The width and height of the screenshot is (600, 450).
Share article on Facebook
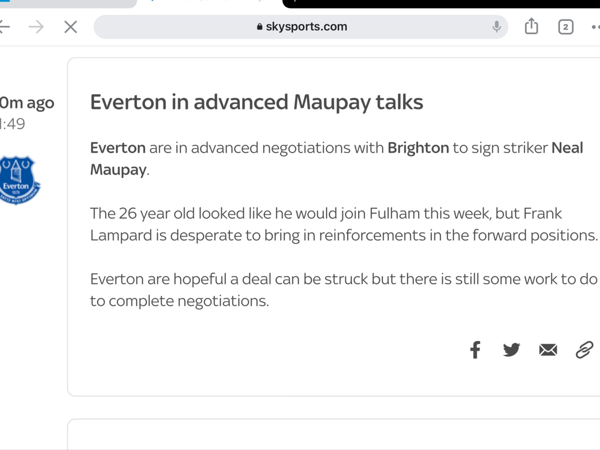click(x=475, y=350)
